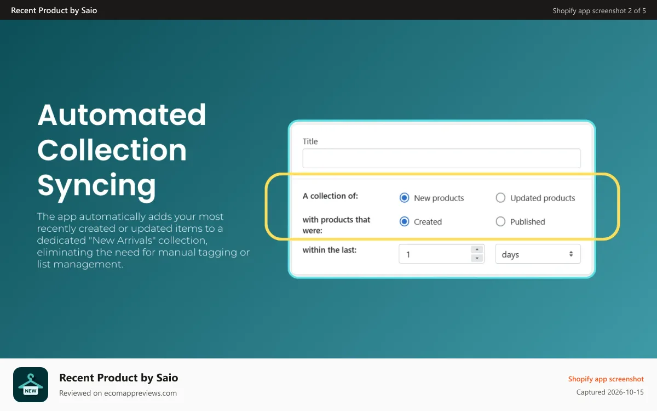Click the 'A collection of:' label
Screen dimensions: 657x411
pyautogui.click(x=330, y=196)
